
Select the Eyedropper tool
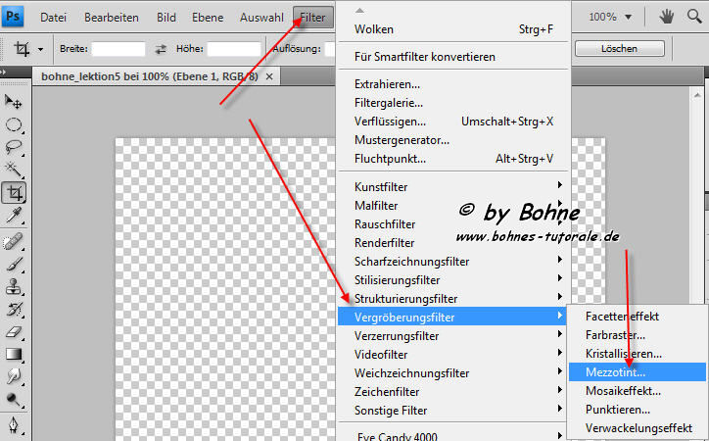[15, 215]
